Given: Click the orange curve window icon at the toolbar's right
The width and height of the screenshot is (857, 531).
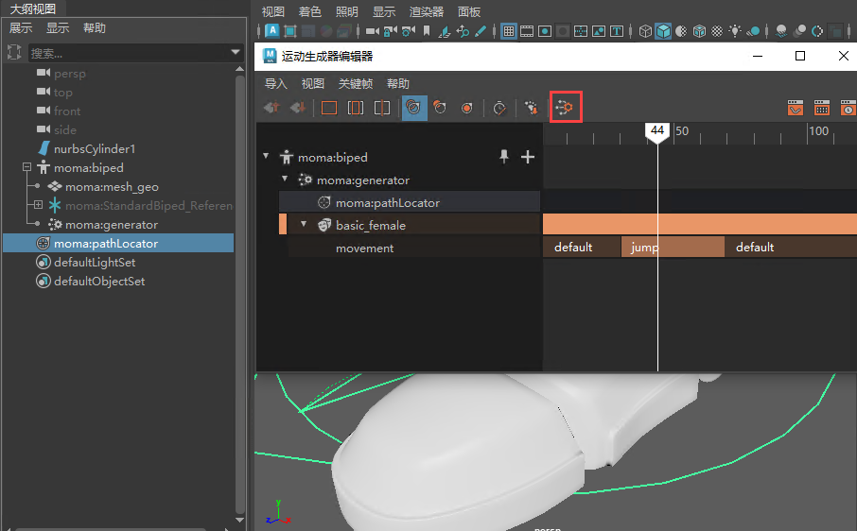Looking at the screenshot, I should pyautogui.click(x=796, y=108).
